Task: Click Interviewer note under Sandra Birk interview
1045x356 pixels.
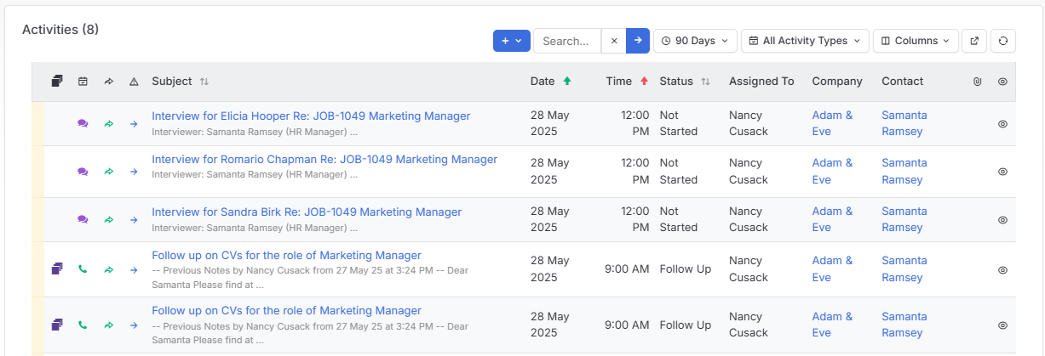Action: (x=255, y=228)
